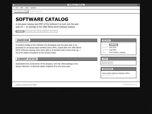The image size is (152, 114).
Task: Click the stonedachshund.com footer text
Action: pos(130,84)
